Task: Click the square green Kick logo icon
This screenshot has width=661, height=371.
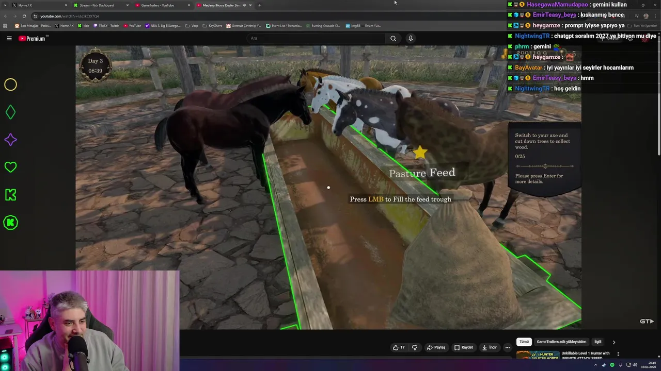Action: tap(10, 195)
